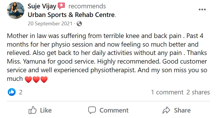Click the curved arrow icon beside Share

pyautogui.click(x=166, y=110)
